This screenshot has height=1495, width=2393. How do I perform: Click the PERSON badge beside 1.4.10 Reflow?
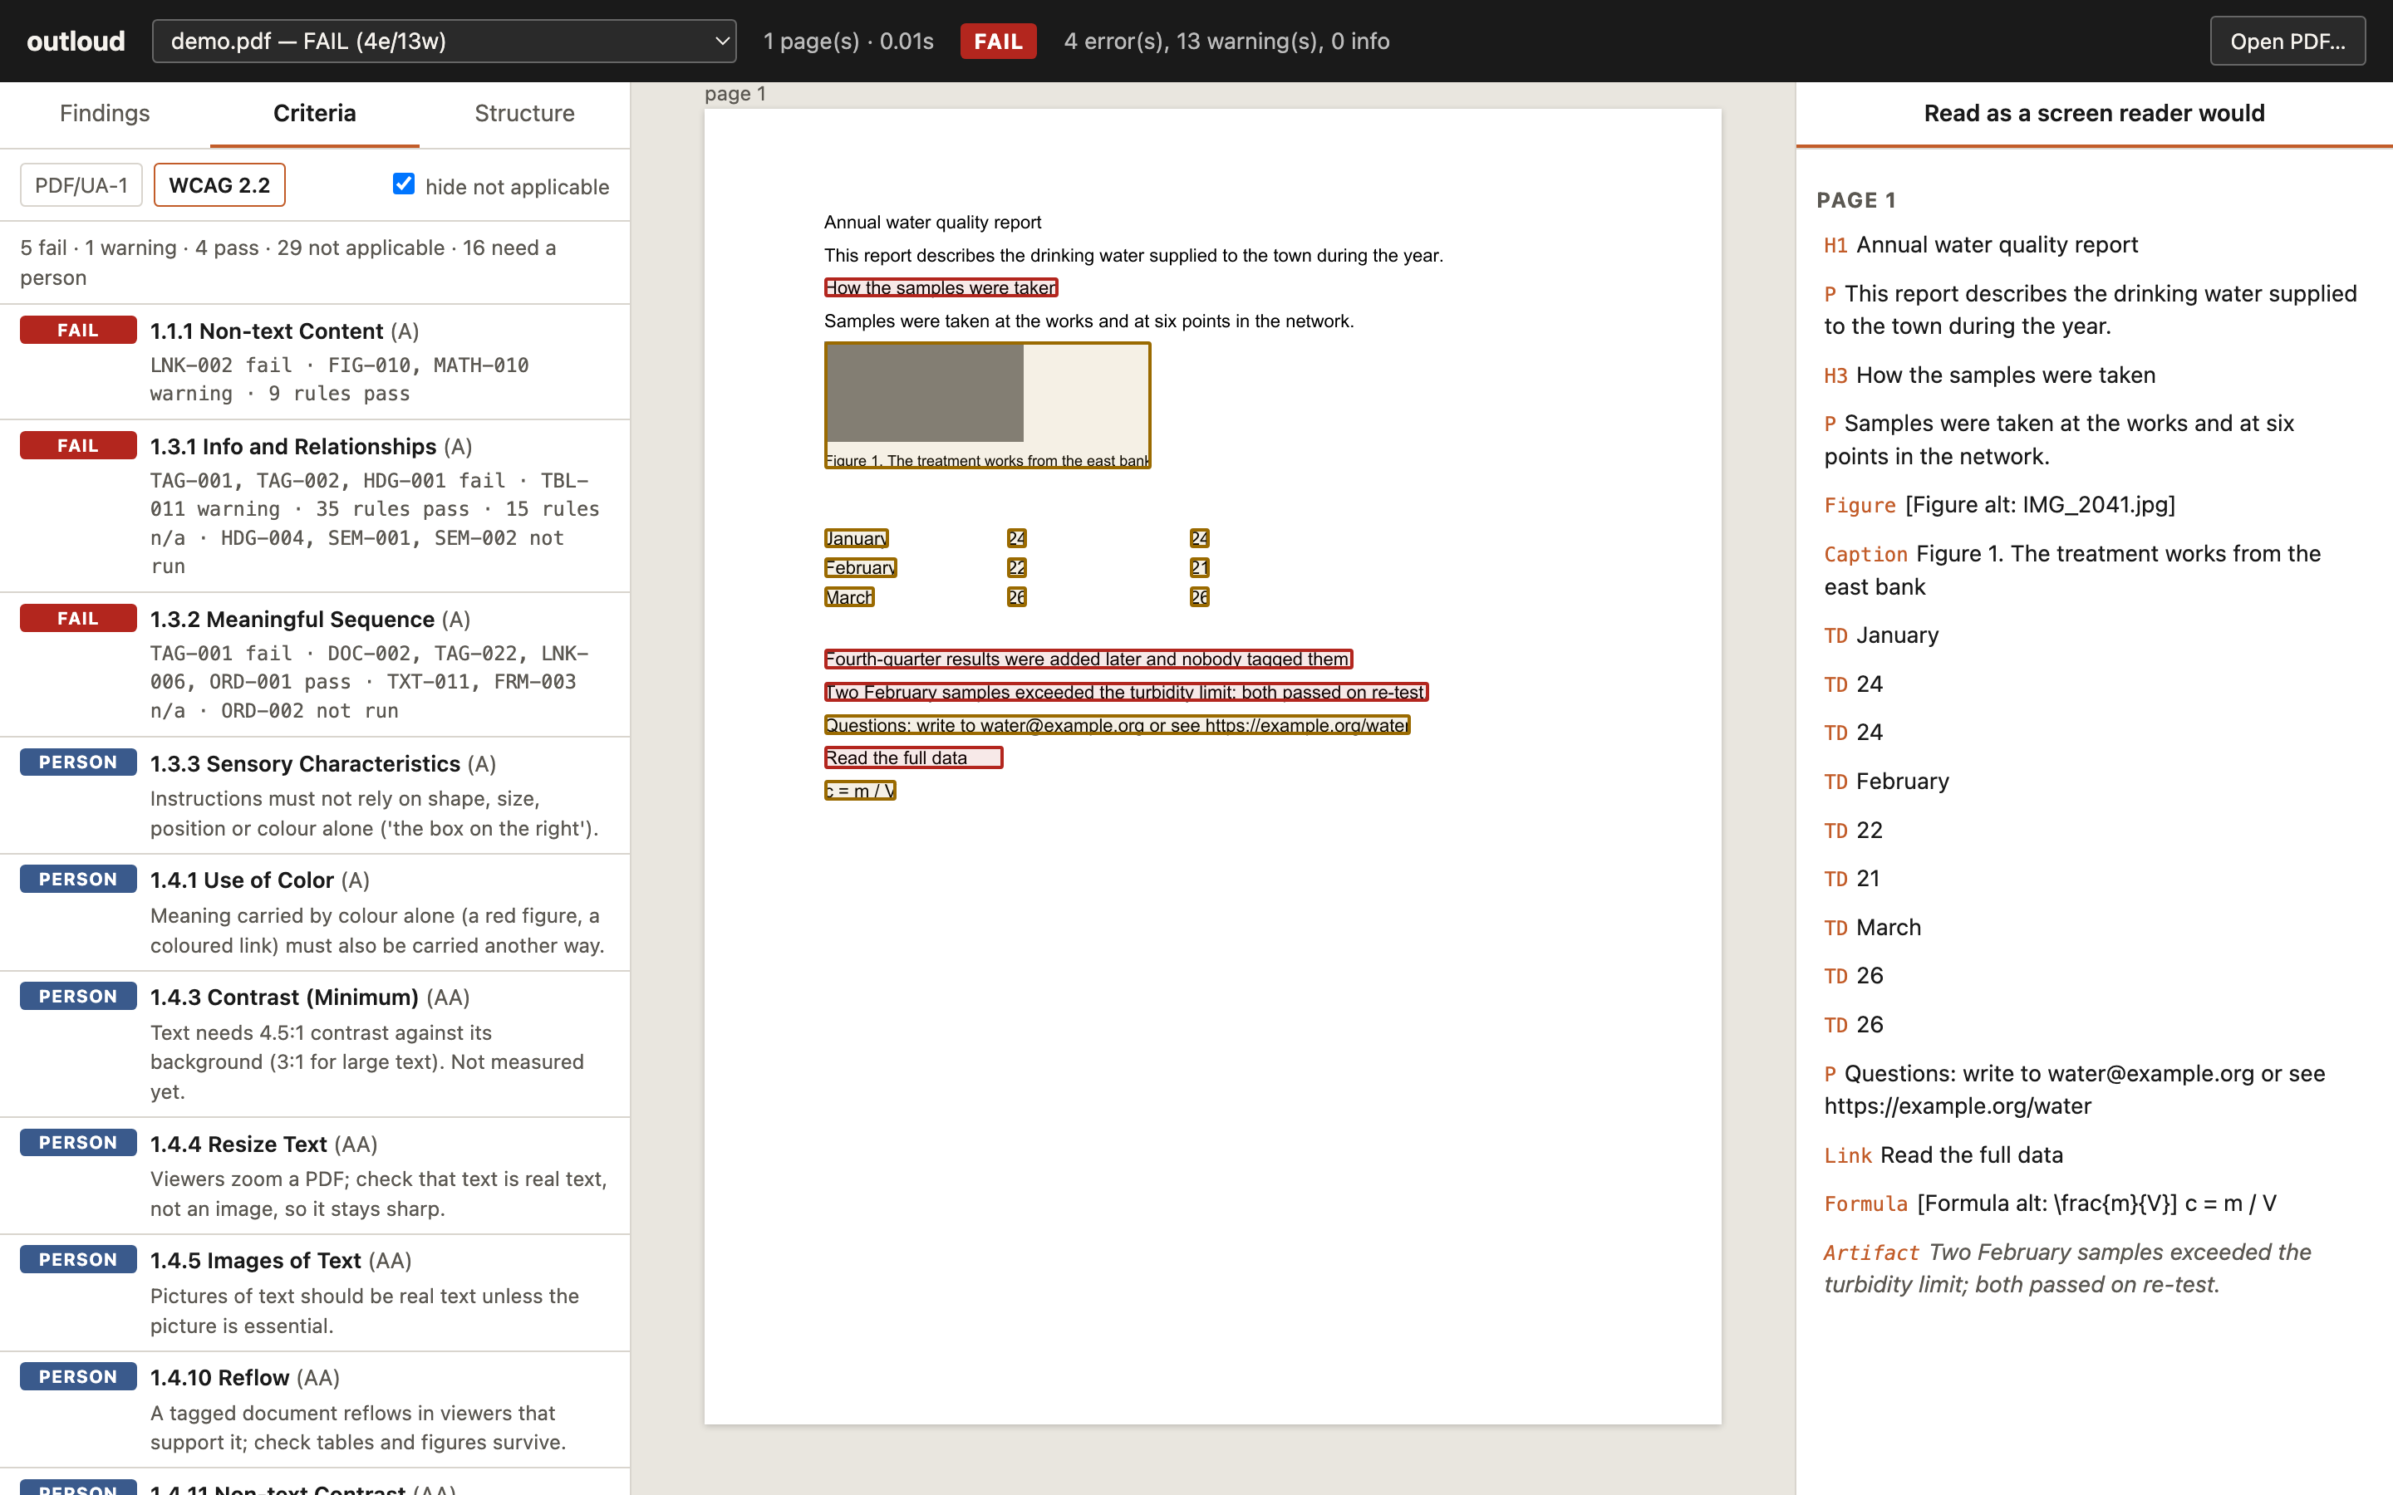coord(78,1376)
